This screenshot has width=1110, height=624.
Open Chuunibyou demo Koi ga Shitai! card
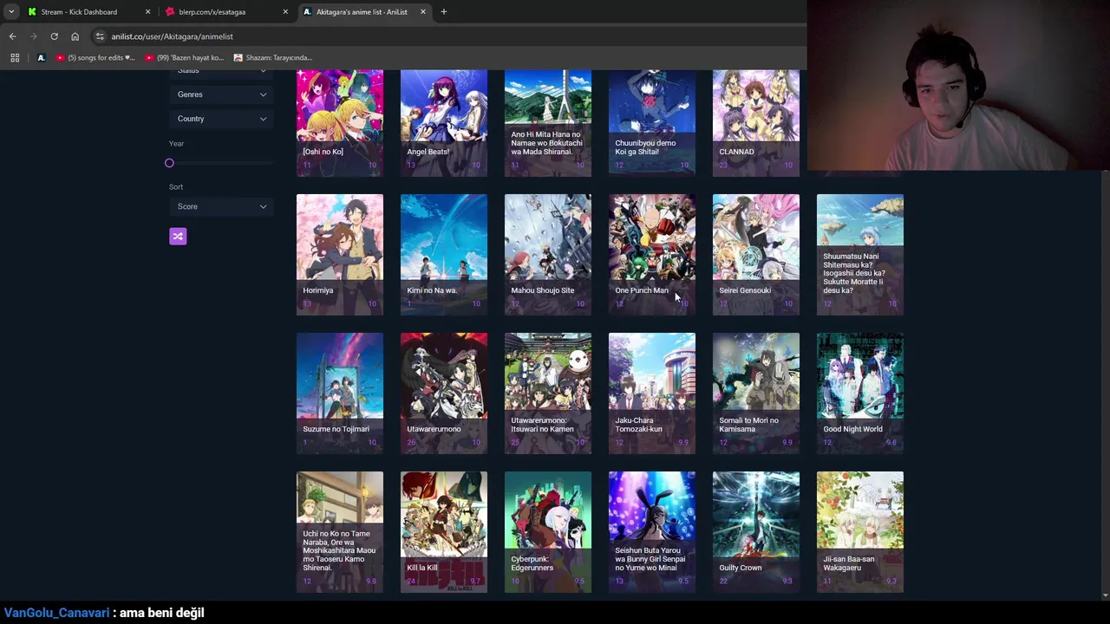[x=652, y=123]
